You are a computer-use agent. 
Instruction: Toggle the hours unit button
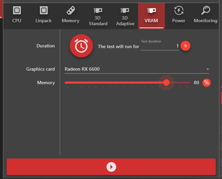coord(185,46)
